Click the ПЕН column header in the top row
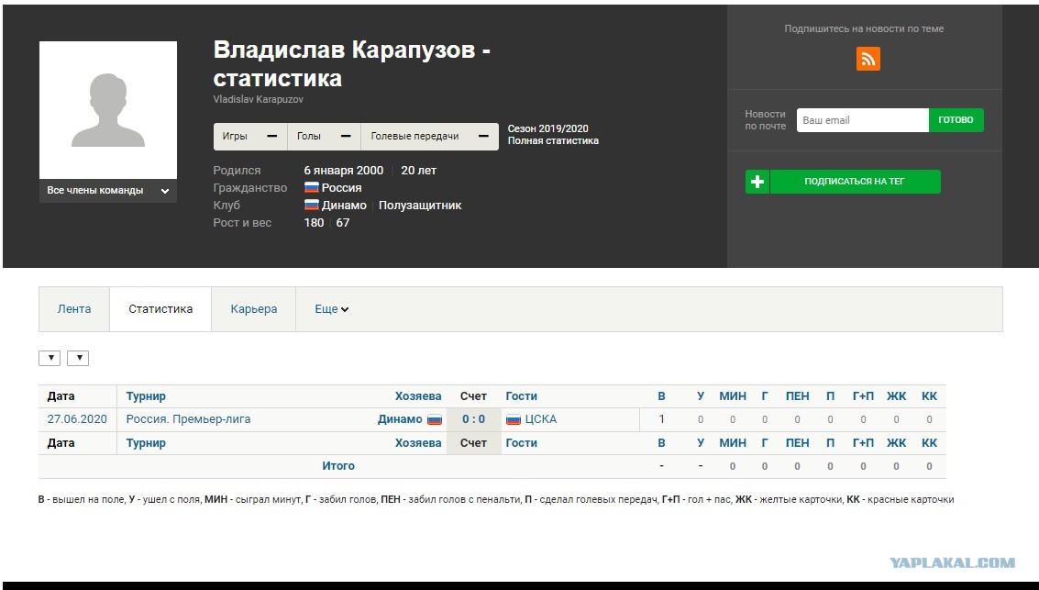The image size is (1039, 590). tap(798, 396)
